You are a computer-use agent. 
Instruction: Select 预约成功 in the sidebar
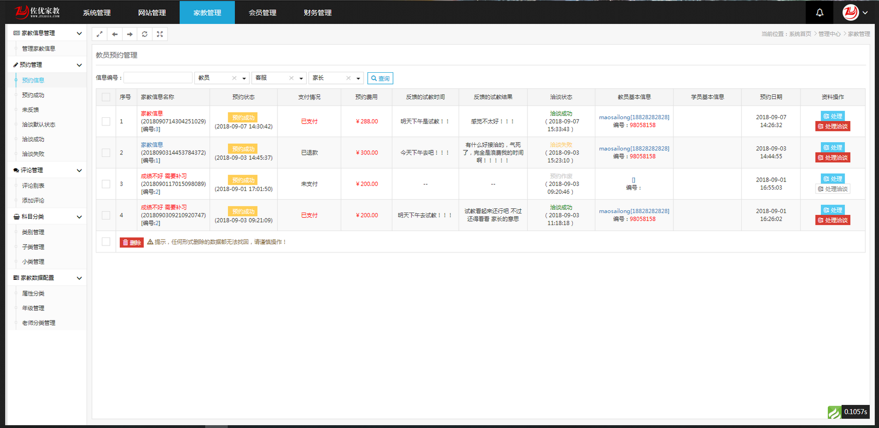(x=33, y=95)
